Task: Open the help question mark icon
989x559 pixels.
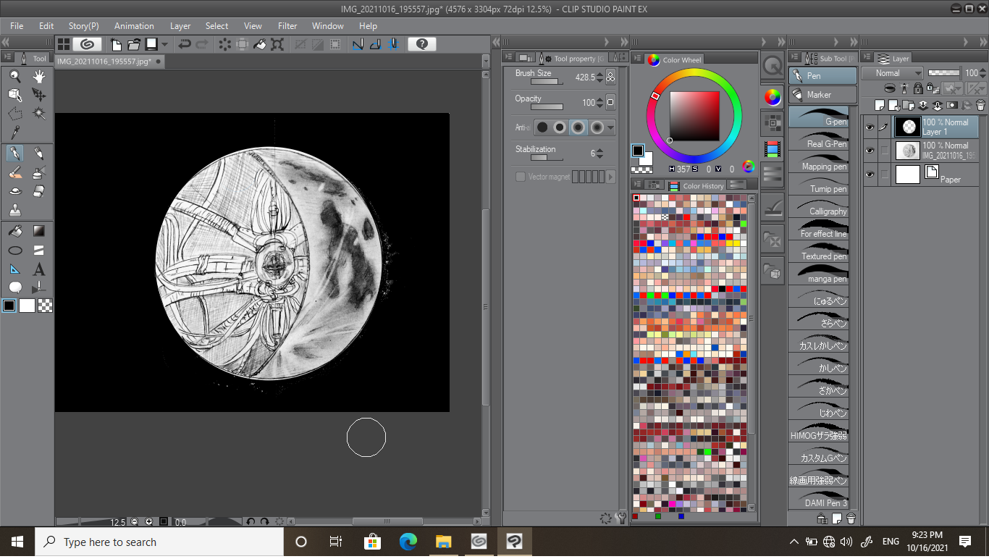Action: click(x=422, y=44)
